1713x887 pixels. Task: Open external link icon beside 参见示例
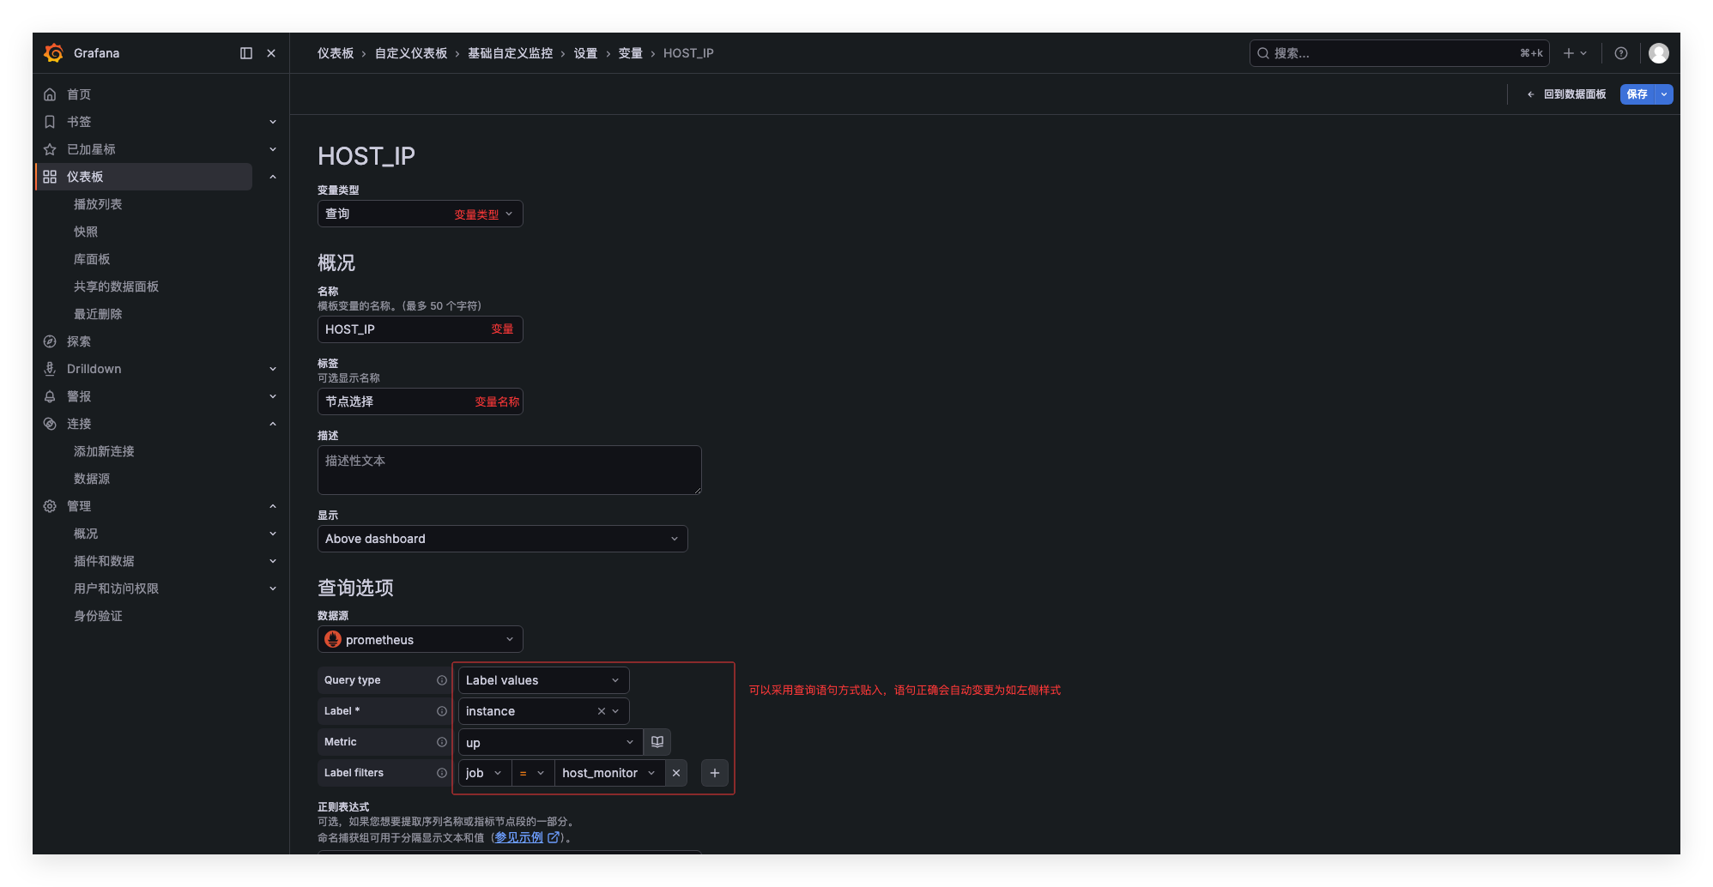click(554, 837)
